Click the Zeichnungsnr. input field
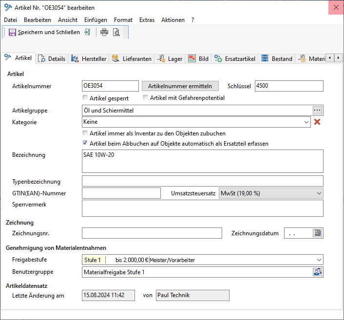 pyautogui.click(x=152, y=233)
